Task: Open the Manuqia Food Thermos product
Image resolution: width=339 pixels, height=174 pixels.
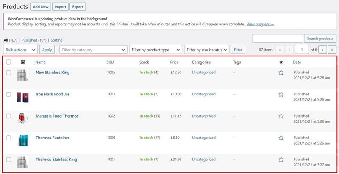Action: tap(57, 116)
